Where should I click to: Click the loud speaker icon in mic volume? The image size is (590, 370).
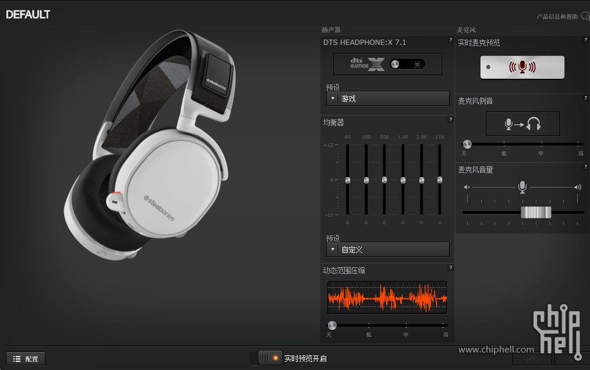[578, 187]
